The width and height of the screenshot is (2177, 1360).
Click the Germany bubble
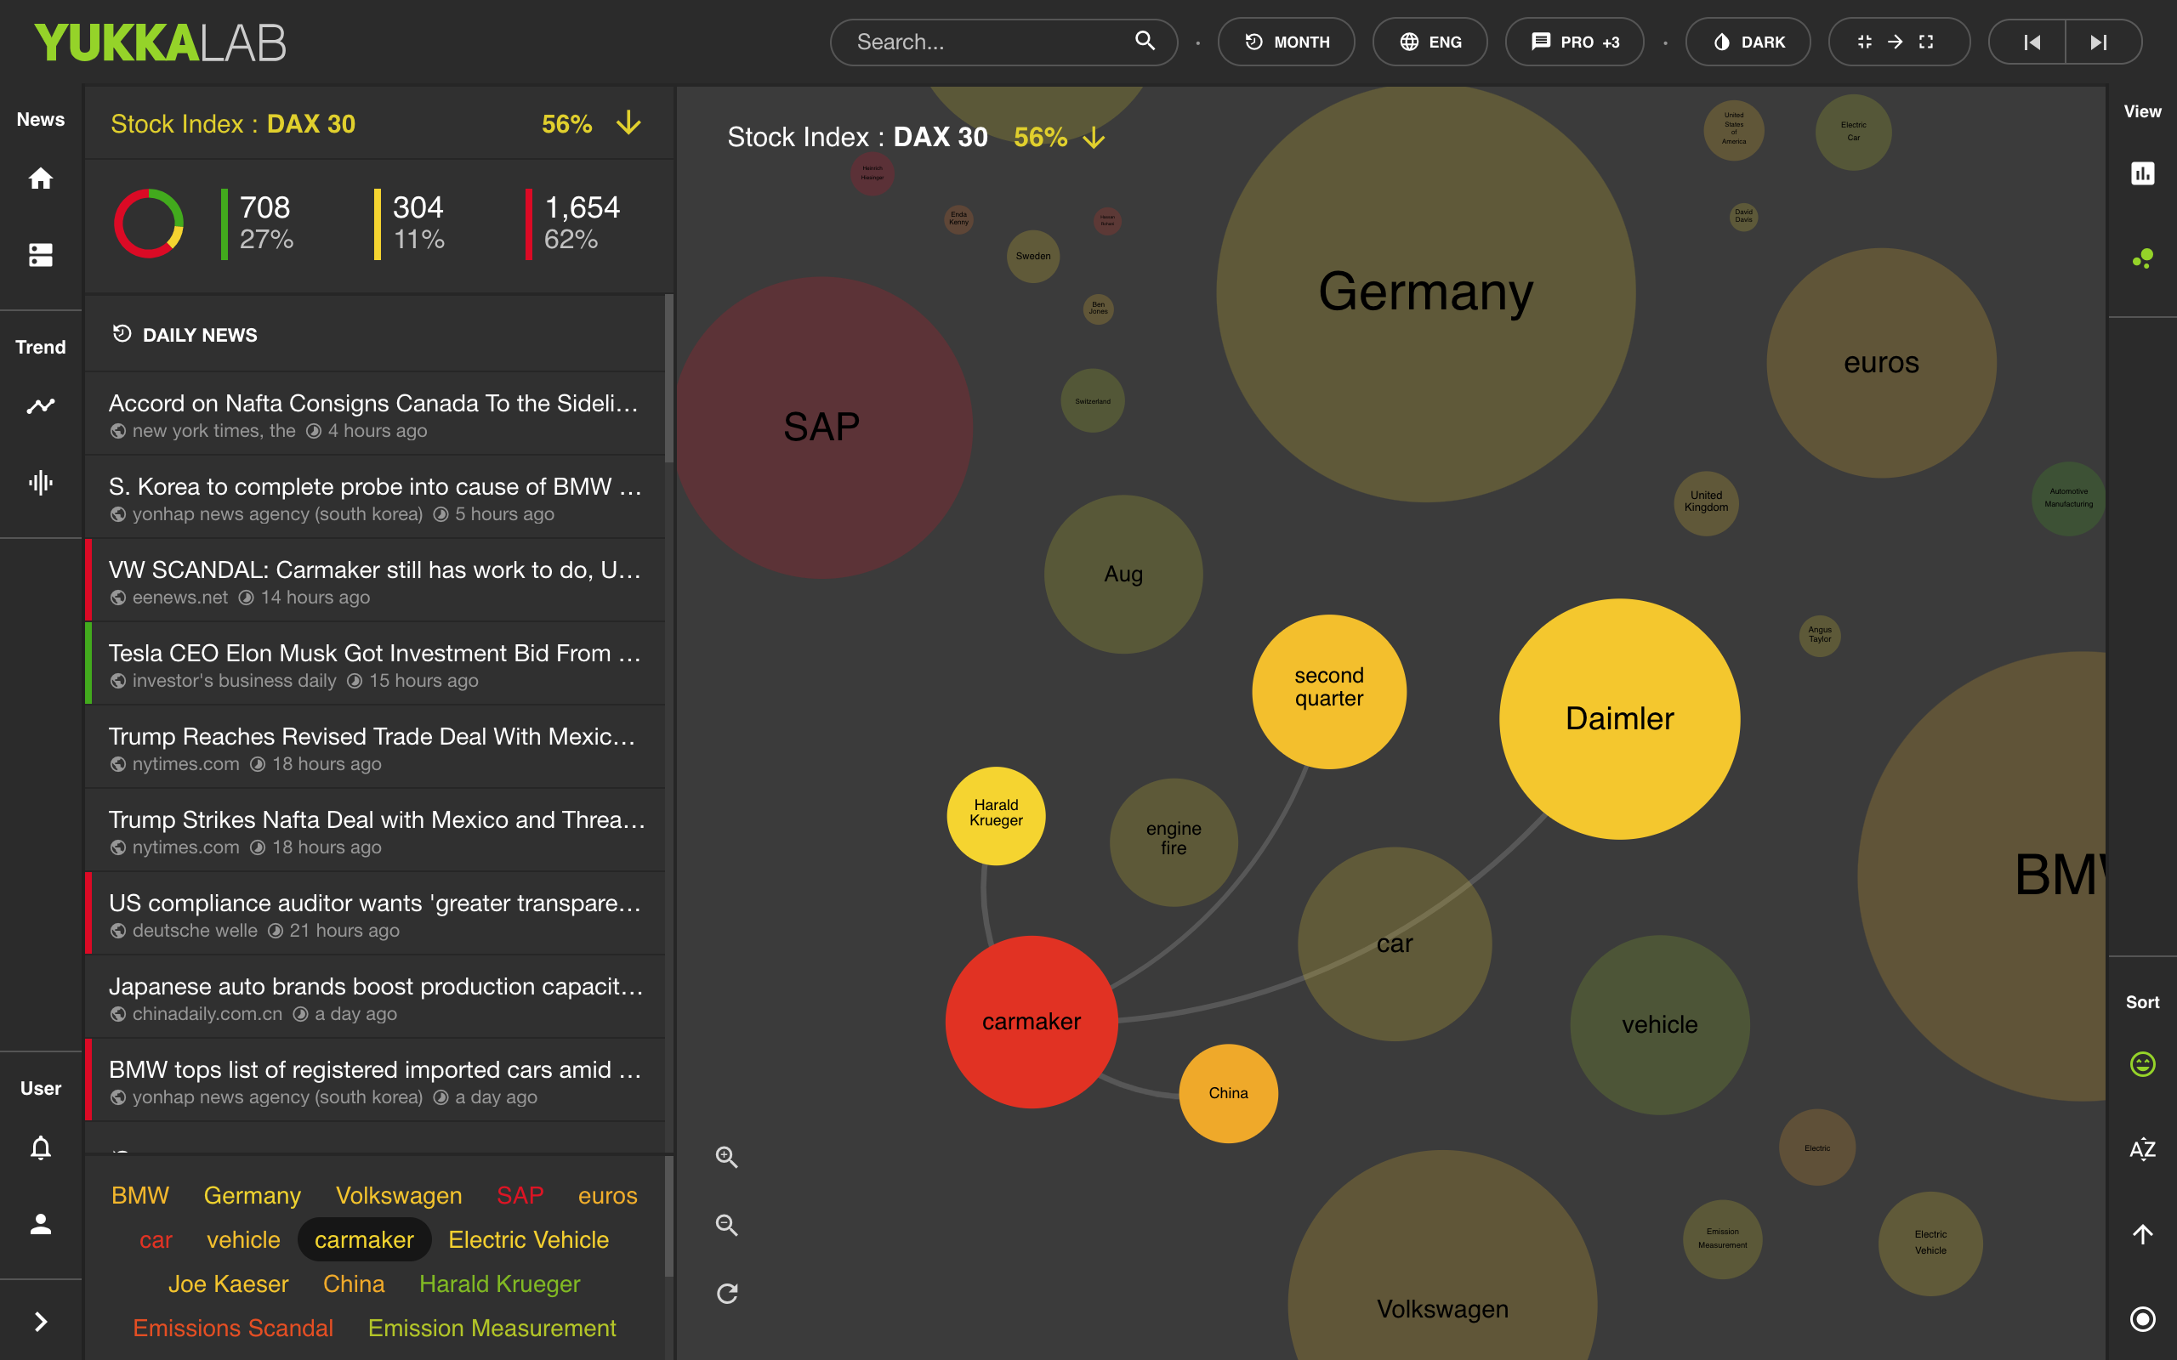[1426, 292]
